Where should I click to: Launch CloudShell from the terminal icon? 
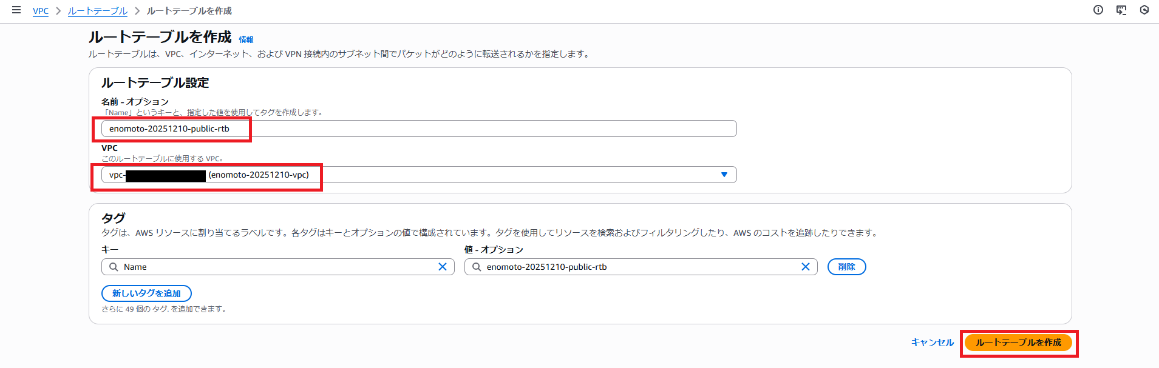(1121, 10)
